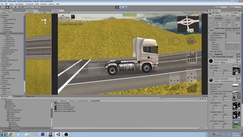
Task: Open the Window menu
Action: (x=52, y=4)
